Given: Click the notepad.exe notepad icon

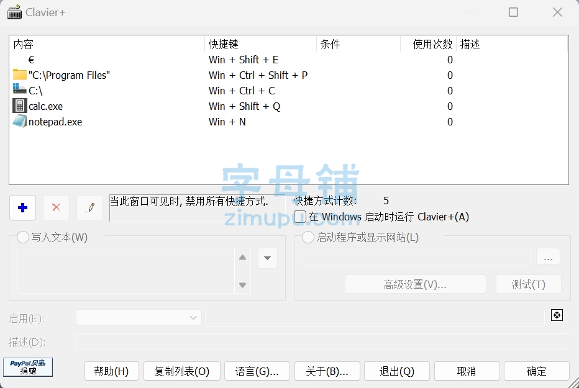Looking at the screenshot, I should click(20, 121).
